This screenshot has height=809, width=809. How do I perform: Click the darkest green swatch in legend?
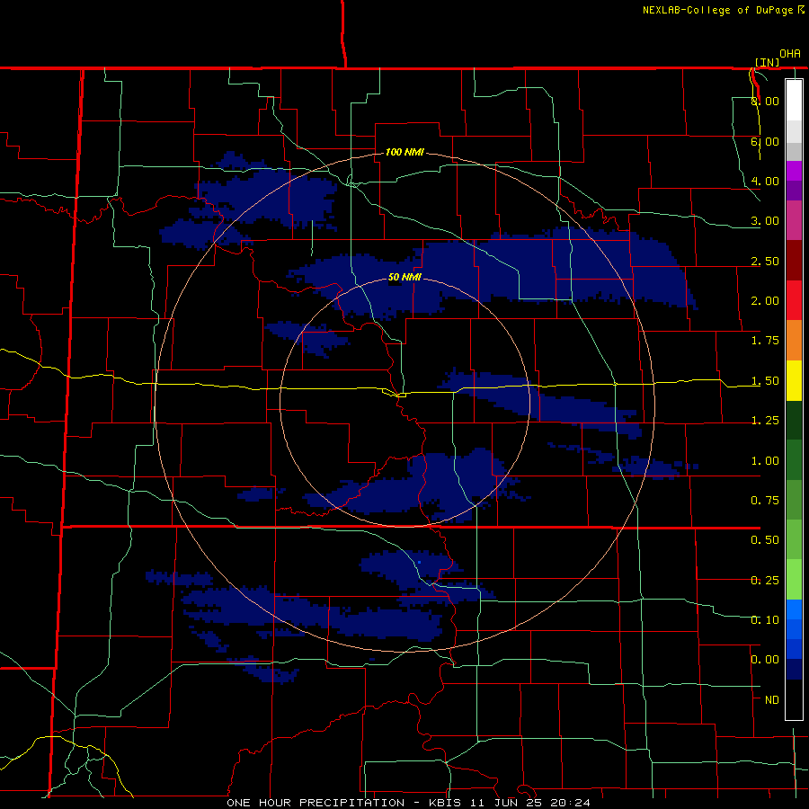point(794,420)
